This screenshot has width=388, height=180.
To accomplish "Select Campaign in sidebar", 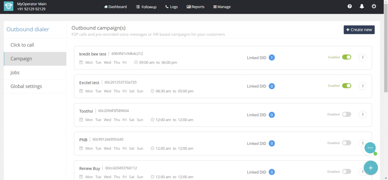I will [x=35, y=59].
